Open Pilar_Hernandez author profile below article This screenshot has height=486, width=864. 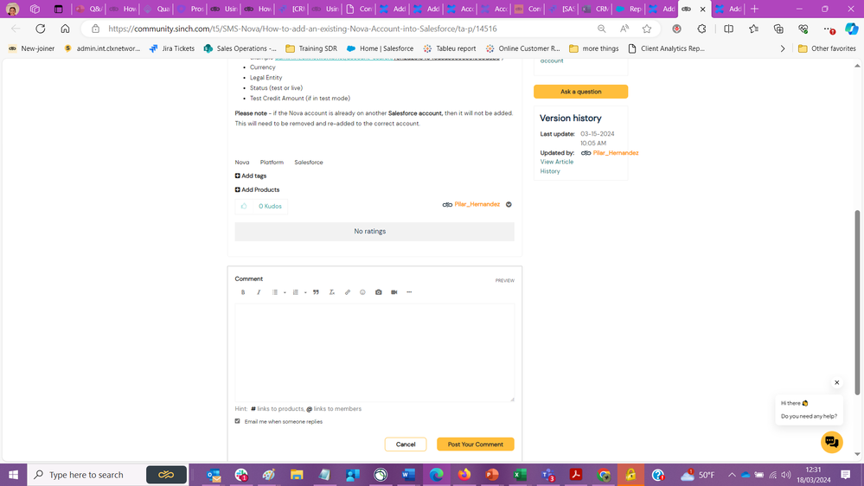(x=477, y=204)
